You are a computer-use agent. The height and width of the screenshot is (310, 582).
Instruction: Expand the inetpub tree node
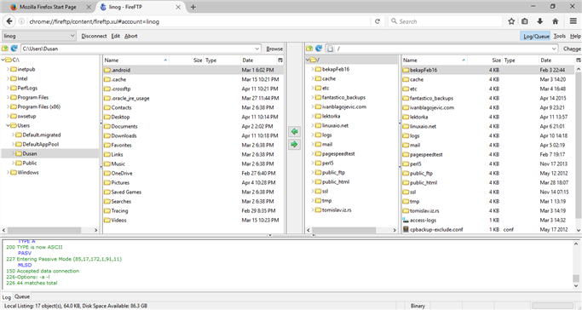click(x=8, y=69)
